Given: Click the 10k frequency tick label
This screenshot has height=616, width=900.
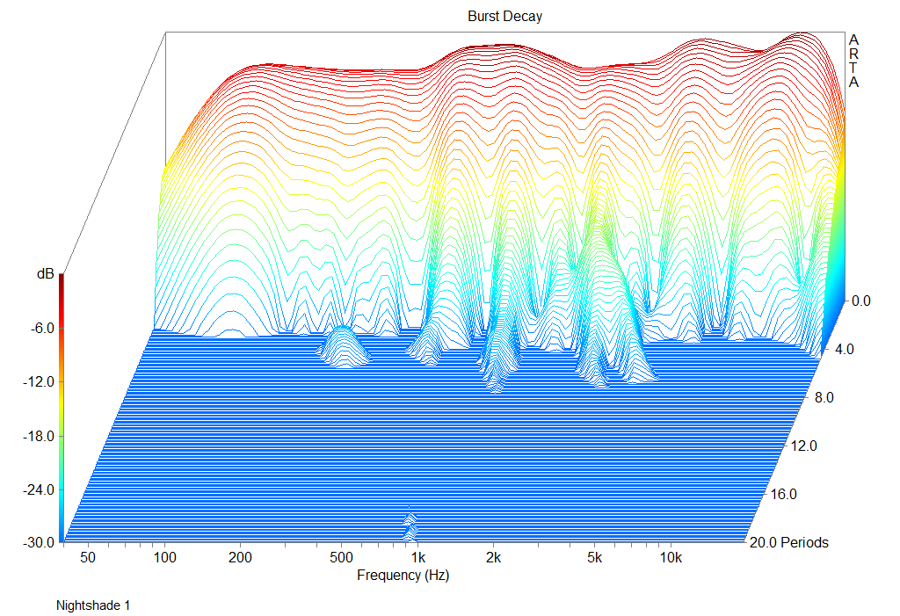Looking at the screenshot, I should [x=671, y=558].
